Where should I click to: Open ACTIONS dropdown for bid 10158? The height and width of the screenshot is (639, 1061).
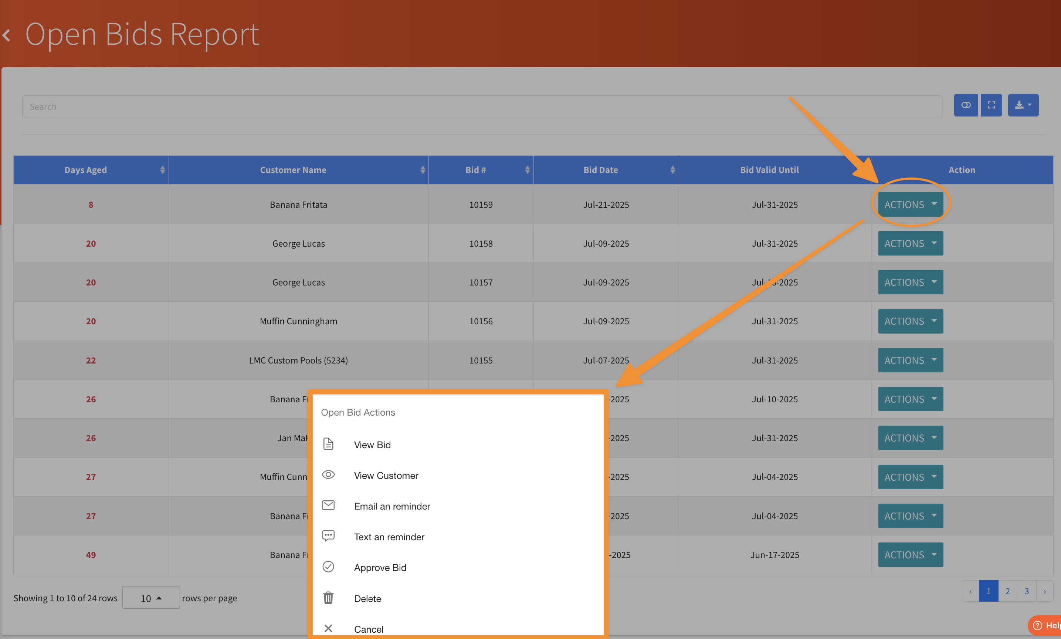point(910,243)
